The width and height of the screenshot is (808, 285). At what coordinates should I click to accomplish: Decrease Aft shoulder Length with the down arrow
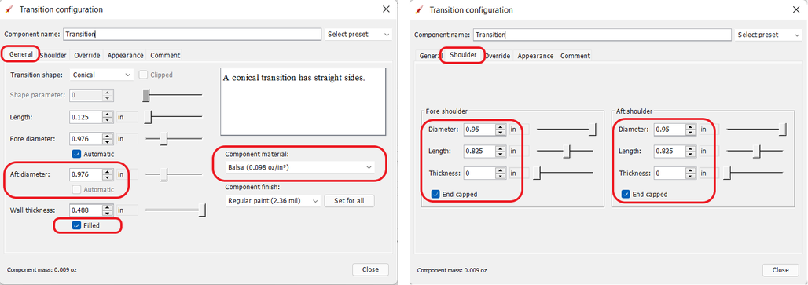(691, 155)
